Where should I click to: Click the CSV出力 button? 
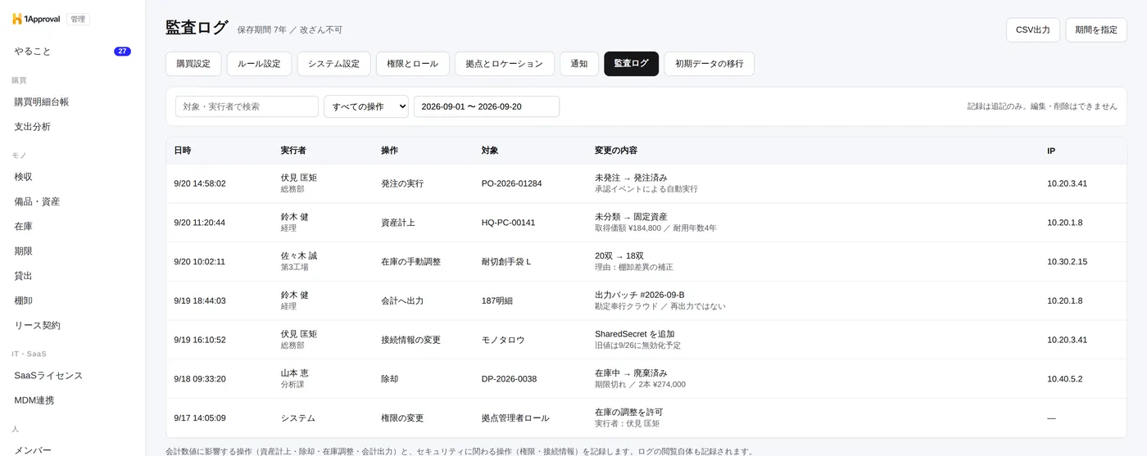(1033, 29)
